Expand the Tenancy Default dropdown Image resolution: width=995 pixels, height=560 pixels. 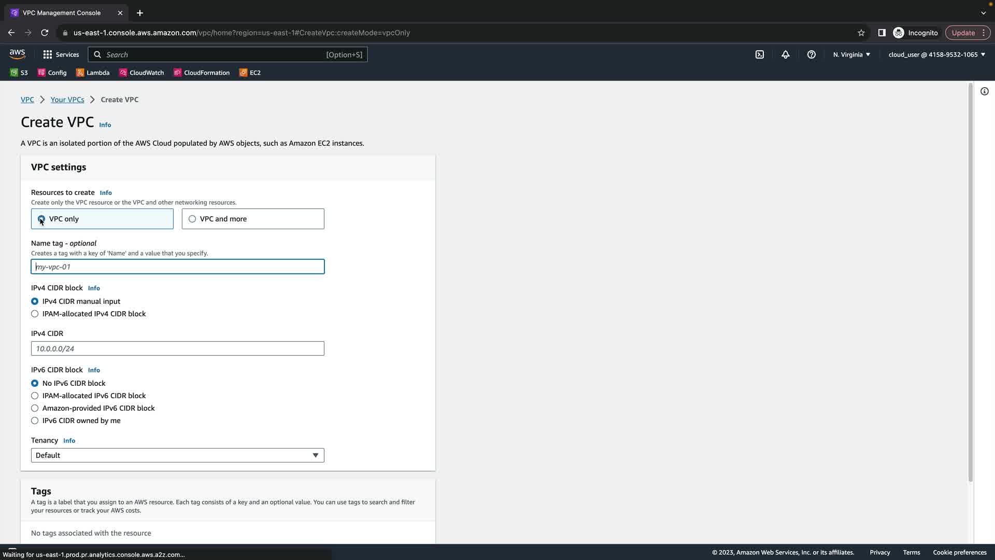tap(177, 455)
